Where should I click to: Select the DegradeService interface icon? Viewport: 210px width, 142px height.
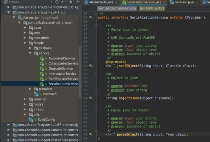(x=42, y=69)
